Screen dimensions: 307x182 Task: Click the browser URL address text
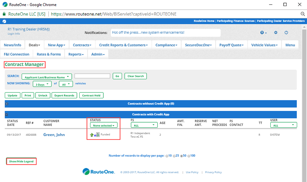coord(114,14)
